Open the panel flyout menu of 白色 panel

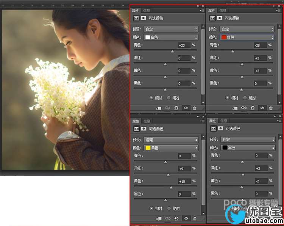[x=203, y=11]
